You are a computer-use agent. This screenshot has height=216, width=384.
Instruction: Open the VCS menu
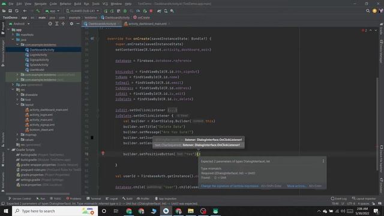click(105, 4)
